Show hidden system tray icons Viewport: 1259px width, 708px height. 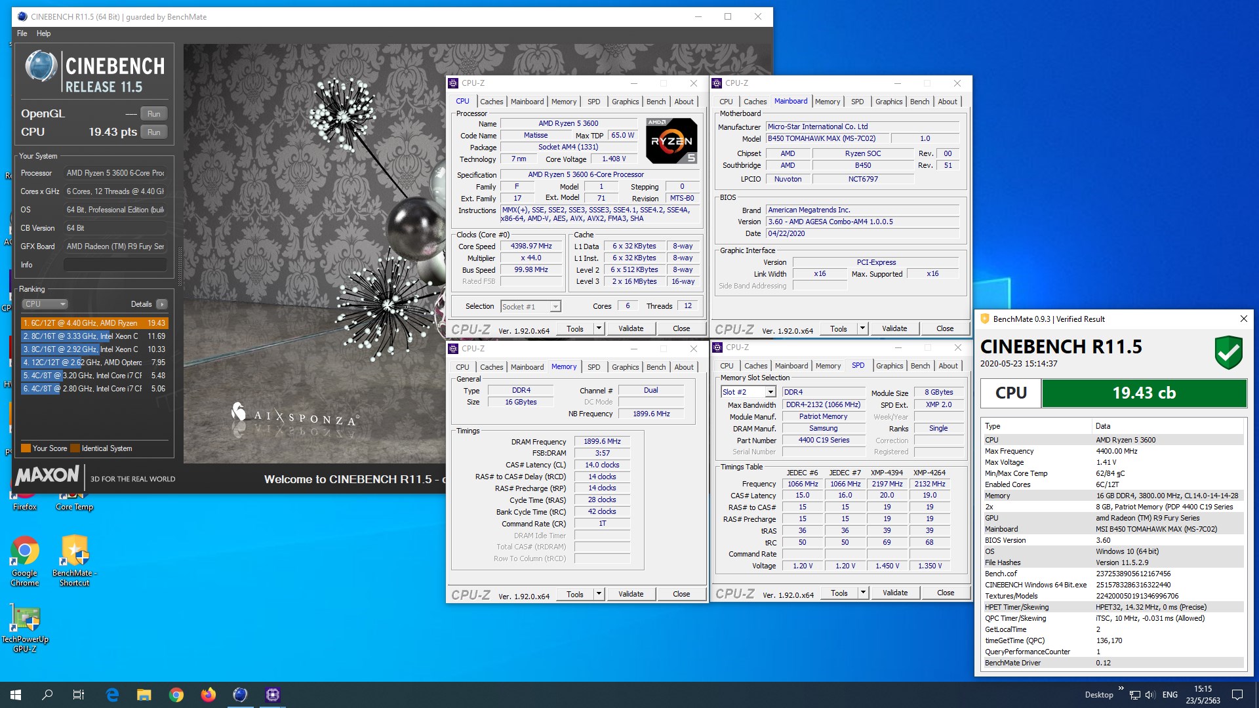(1121, 690)
